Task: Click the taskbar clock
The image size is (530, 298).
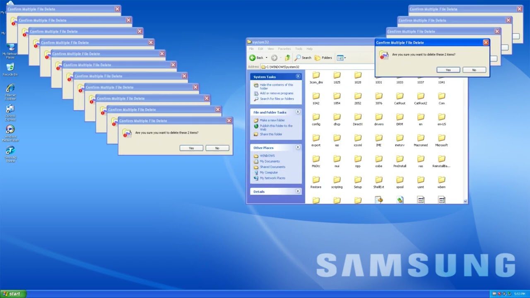Action: tap(520, 294)
